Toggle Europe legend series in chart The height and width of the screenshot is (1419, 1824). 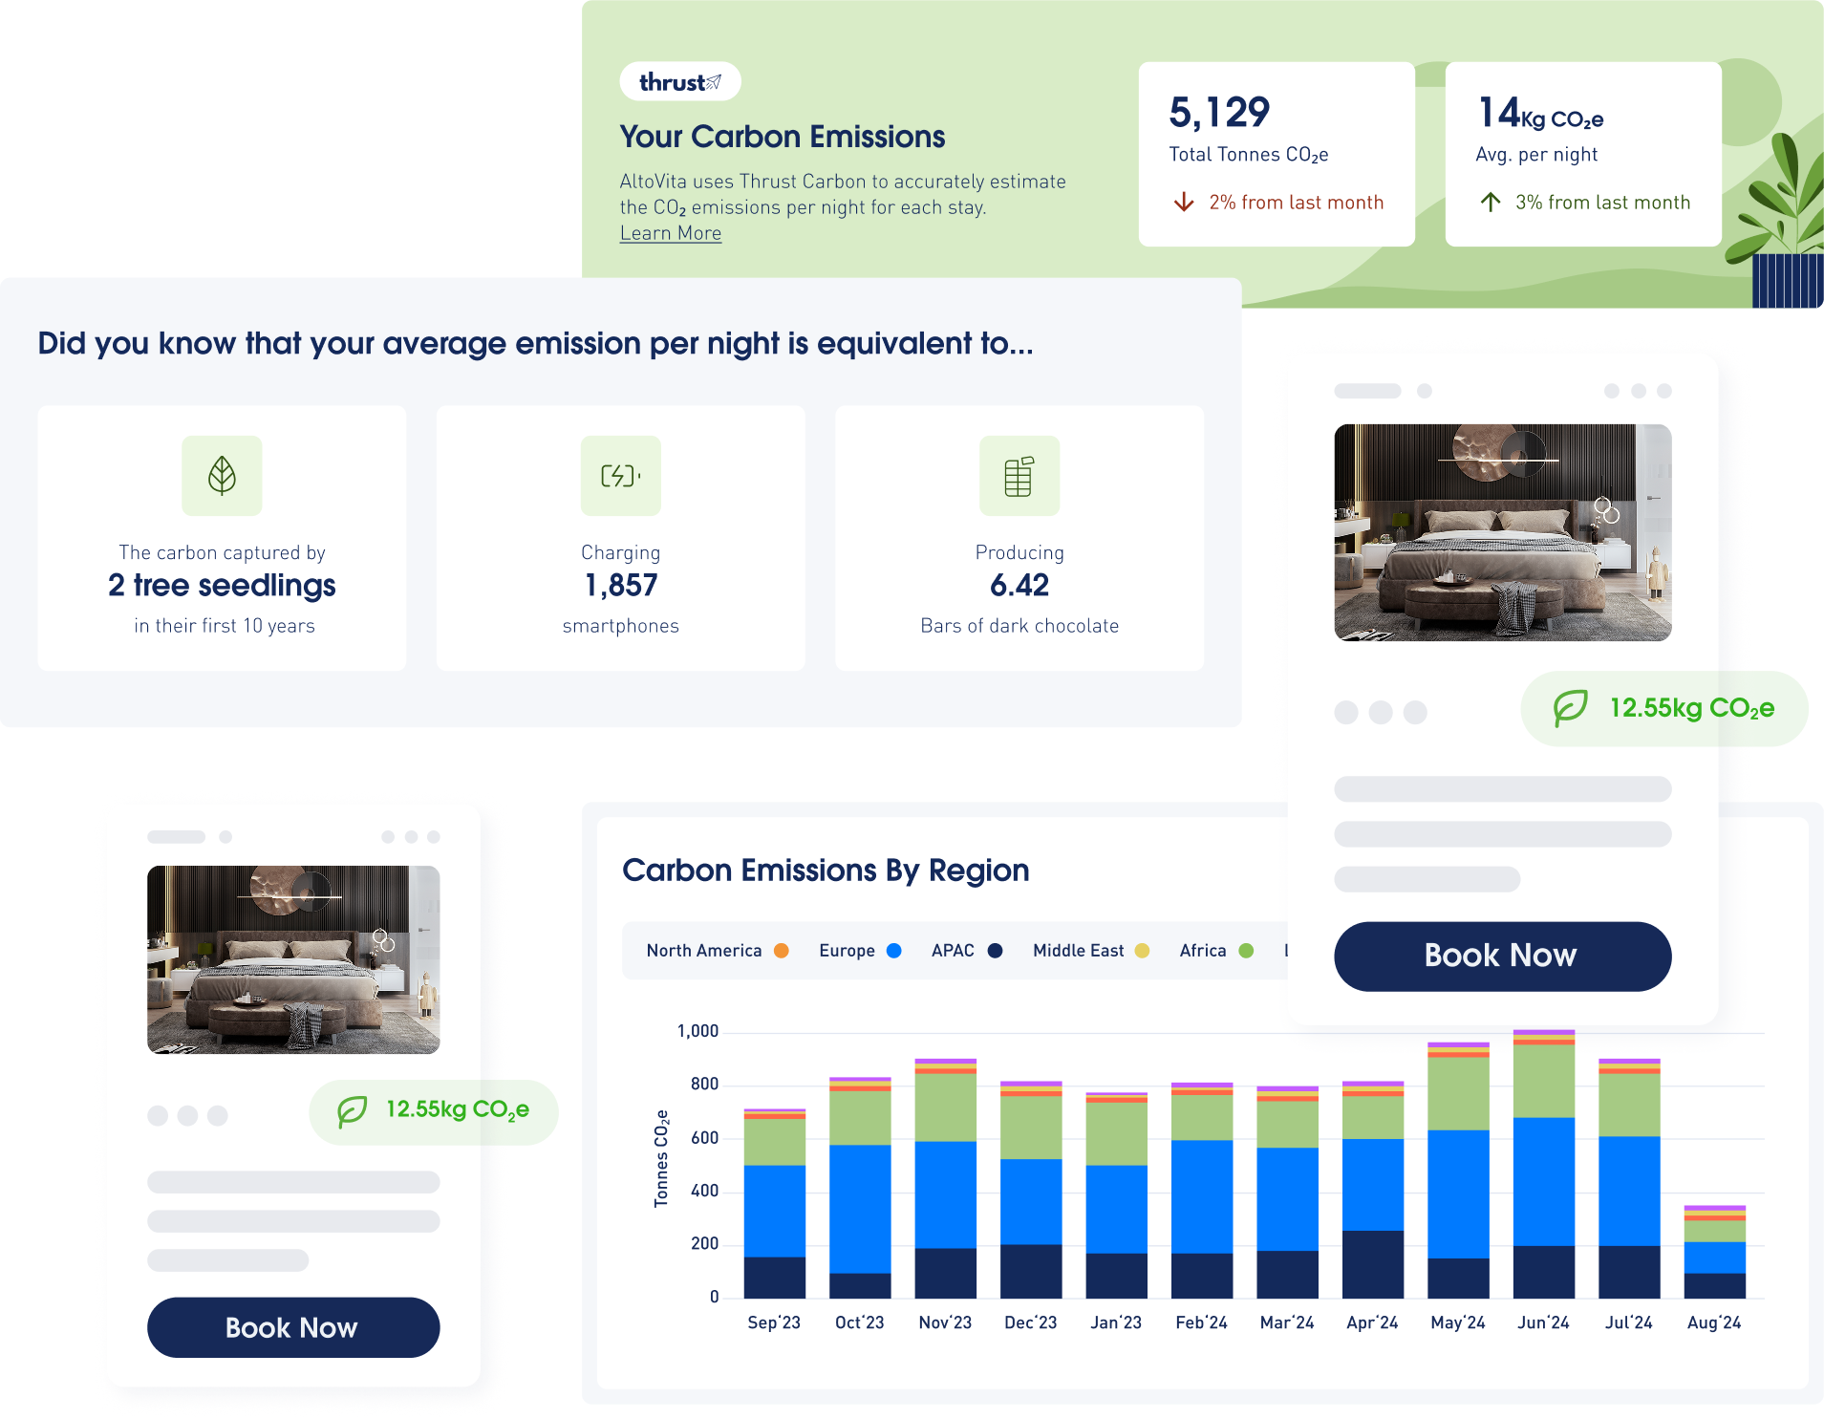(847, 951)
